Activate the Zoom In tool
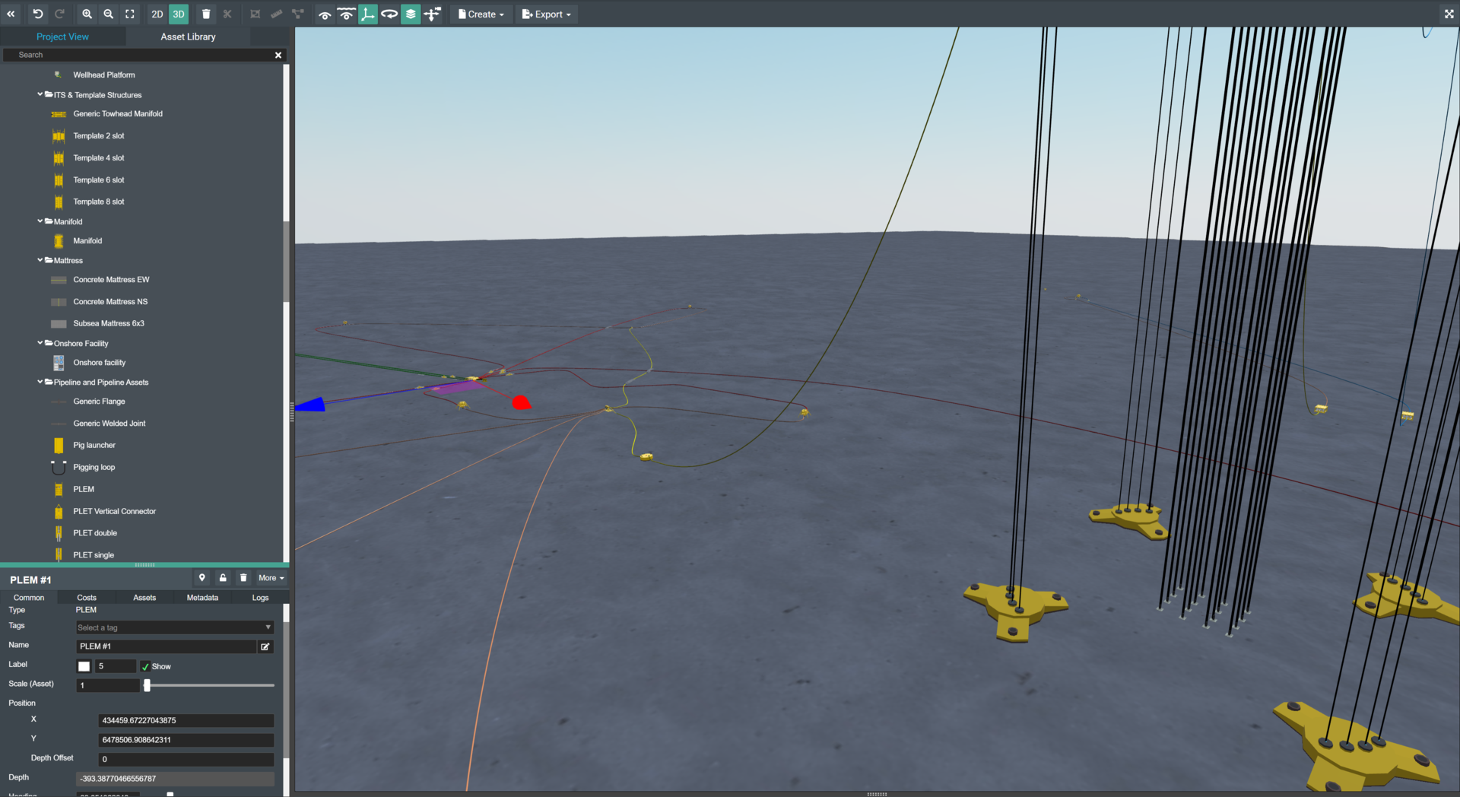 (87, 14)
